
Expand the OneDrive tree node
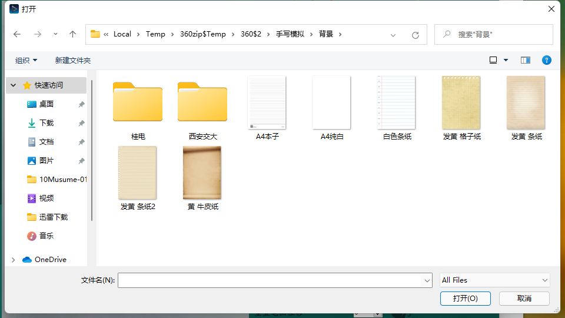click(14, 260)
